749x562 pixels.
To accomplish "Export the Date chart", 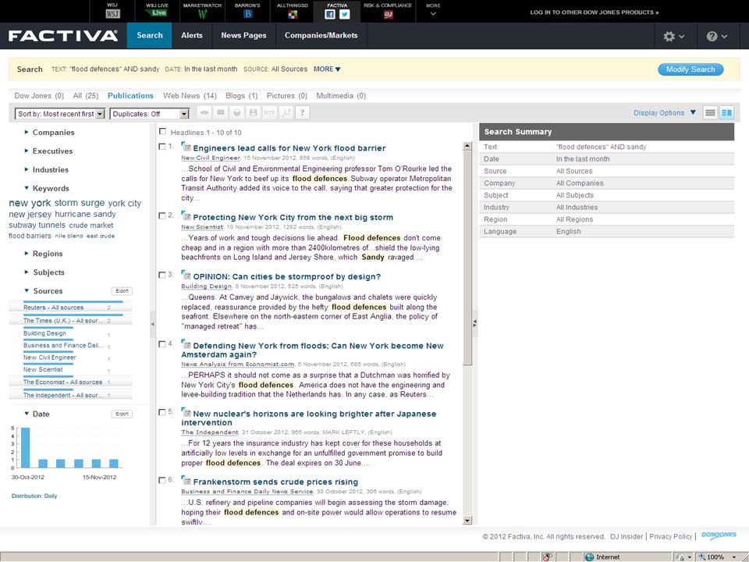I will (122, 414).
